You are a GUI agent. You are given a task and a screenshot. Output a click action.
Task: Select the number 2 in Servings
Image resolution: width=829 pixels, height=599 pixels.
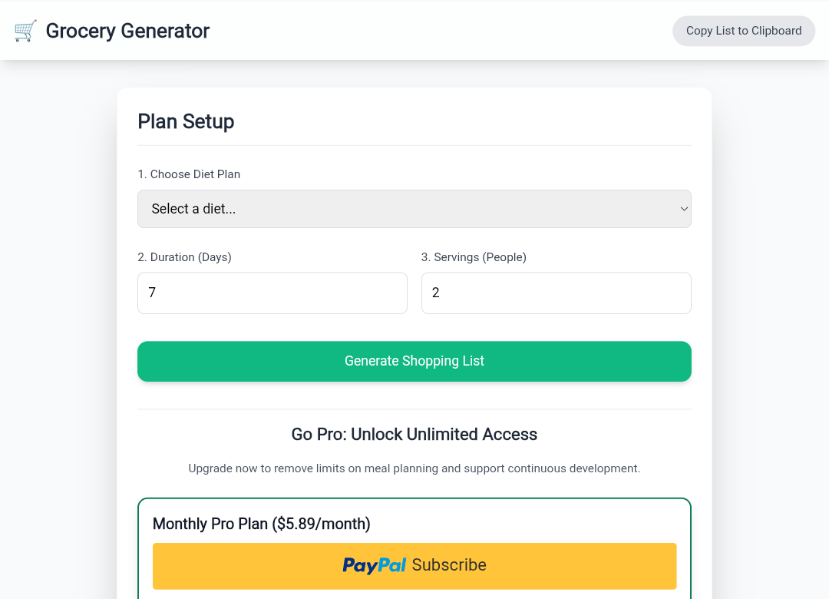[x=434, y=293]
